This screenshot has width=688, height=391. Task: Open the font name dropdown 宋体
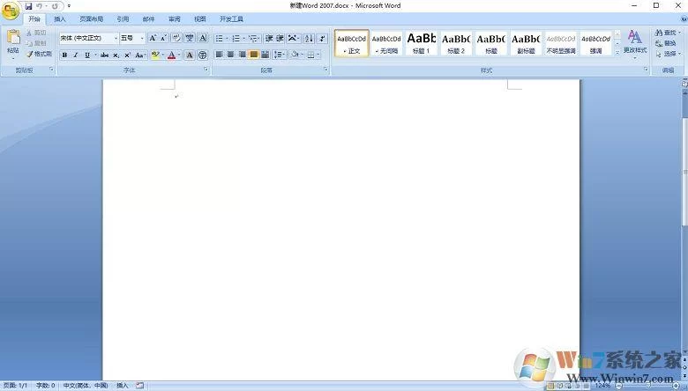pyautogui.click(x=116, y=39)
